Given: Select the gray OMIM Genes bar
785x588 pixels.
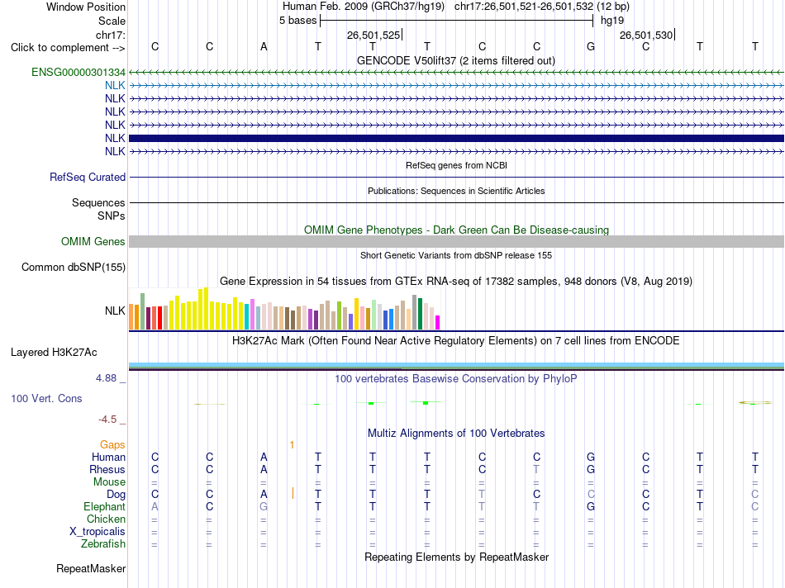Looking at the screenshot, I should point(456,242).
